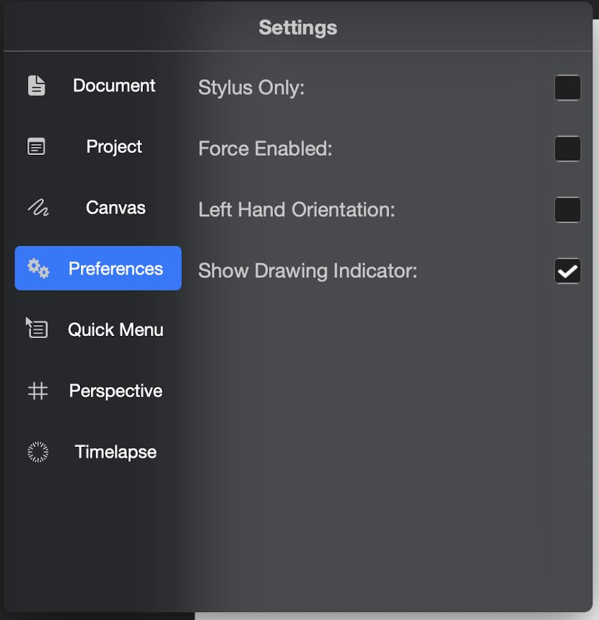The height and width of the screenshot is (620, 599).
Task: Switch to the Project tab label
Action: pos(114,147)
